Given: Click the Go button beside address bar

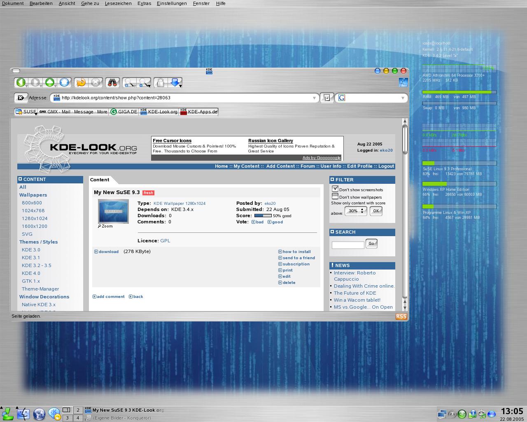Looking at the screenshot, I should pos(327,98).
